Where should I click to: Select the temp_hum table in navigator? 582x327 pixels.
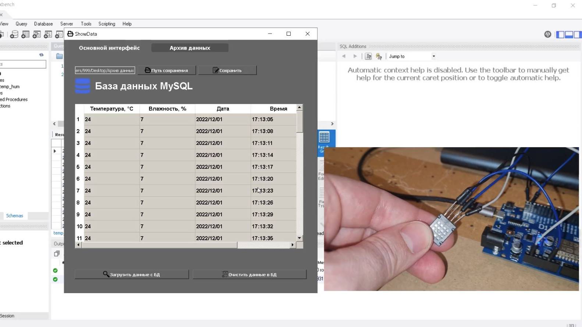coord(10,87)
